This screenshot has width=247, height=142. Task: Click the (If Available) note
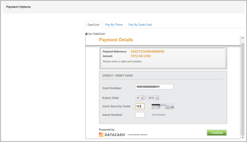coord(158,115)
